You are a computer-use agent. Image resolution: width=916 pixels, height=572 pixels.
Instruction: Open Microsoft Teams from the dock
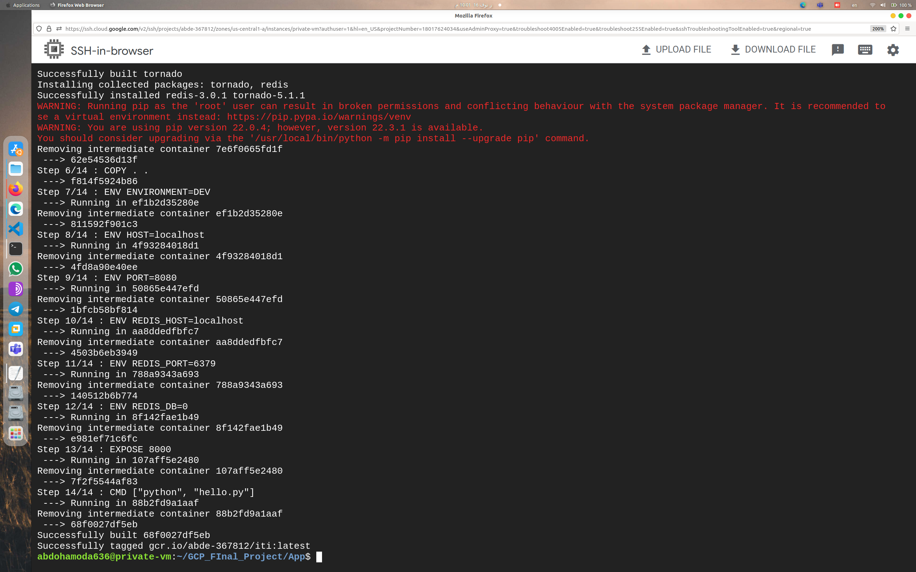(x=15, y=349)
